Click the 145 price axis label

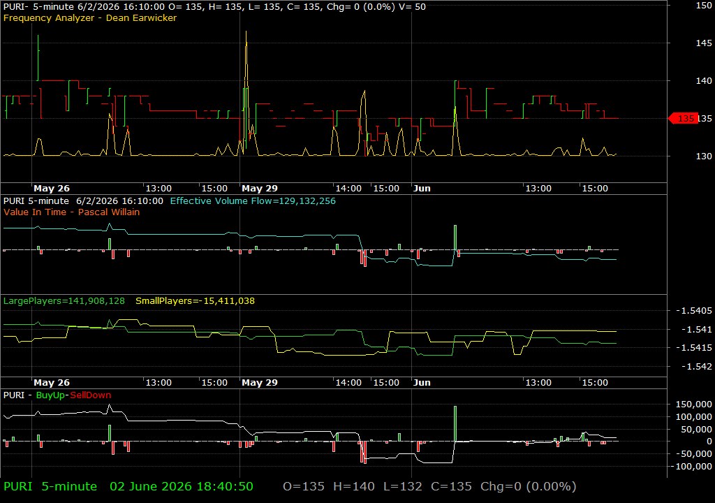[x=704, y=43]
